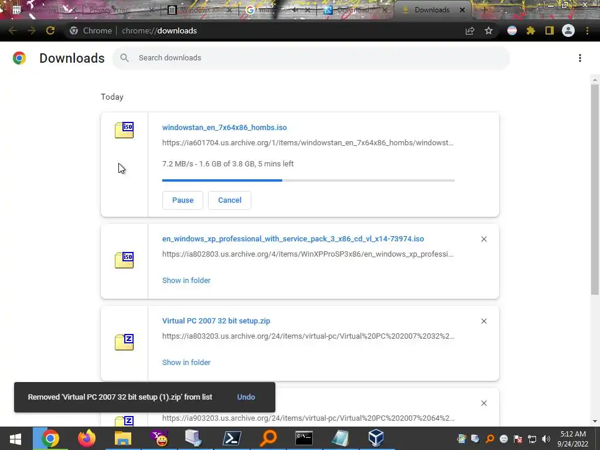This screenshot has width=600, height=450.
Task: Cancel the windowstan ISO download
Action: pyautogui.click(x=230, y=200)
